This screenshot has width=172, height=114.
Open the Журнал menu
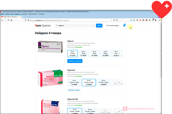(18, 14)
